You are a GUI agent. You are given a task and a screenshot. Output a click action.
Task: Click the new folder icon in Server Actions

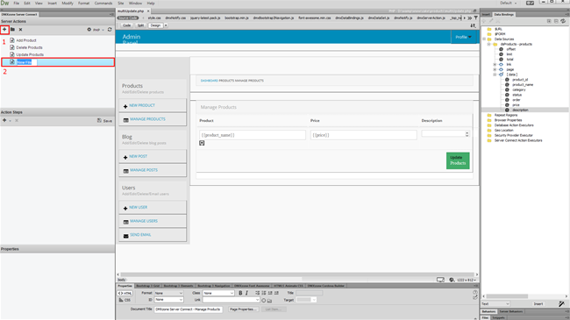[x=13, y=30]
